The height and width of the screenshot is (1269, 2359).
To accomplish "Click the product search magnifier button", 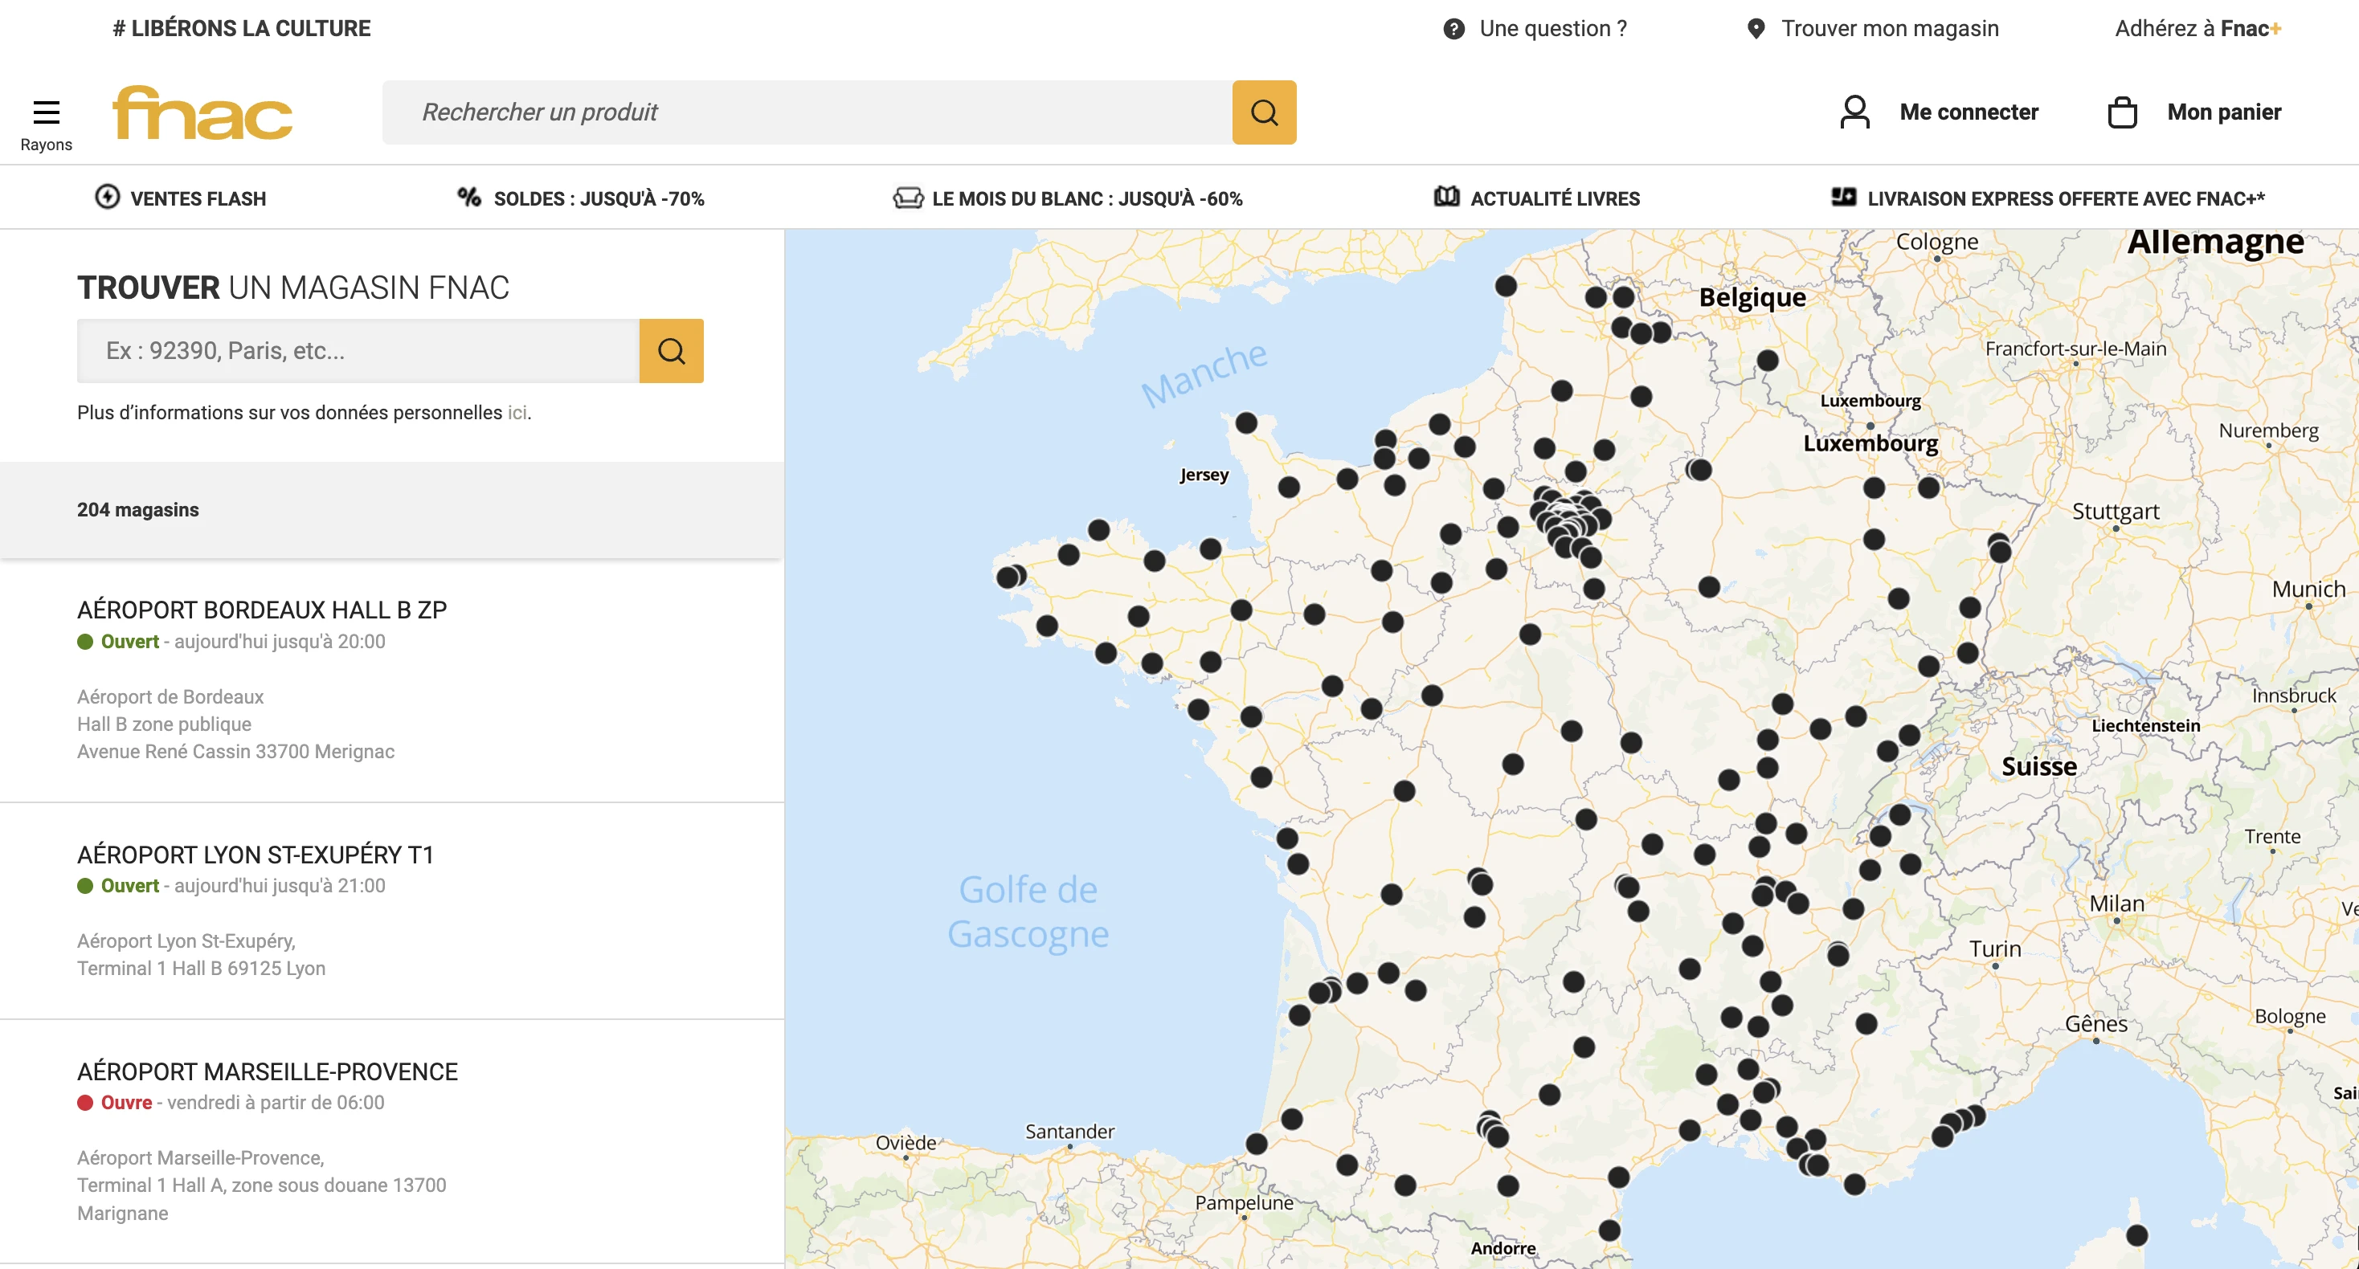I will [x=1264, y=112].
